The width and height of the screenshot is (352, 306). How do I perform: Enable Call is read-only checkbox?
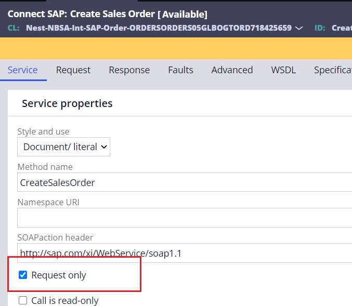click(x=23, y=300)
